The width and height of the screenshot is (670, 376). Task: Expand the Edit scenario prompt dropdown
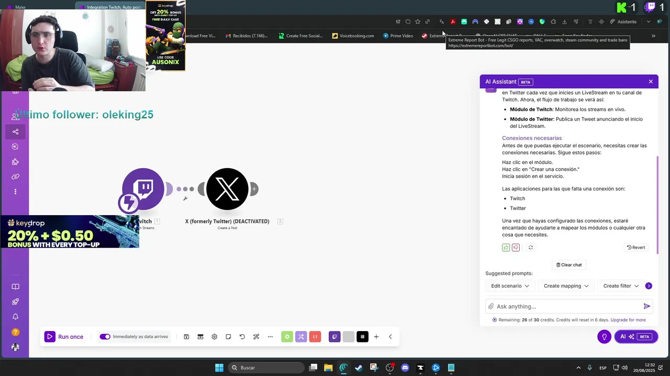click(510, 286)
